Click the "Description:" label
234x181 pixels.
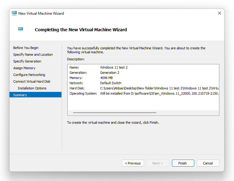point(76,59)
